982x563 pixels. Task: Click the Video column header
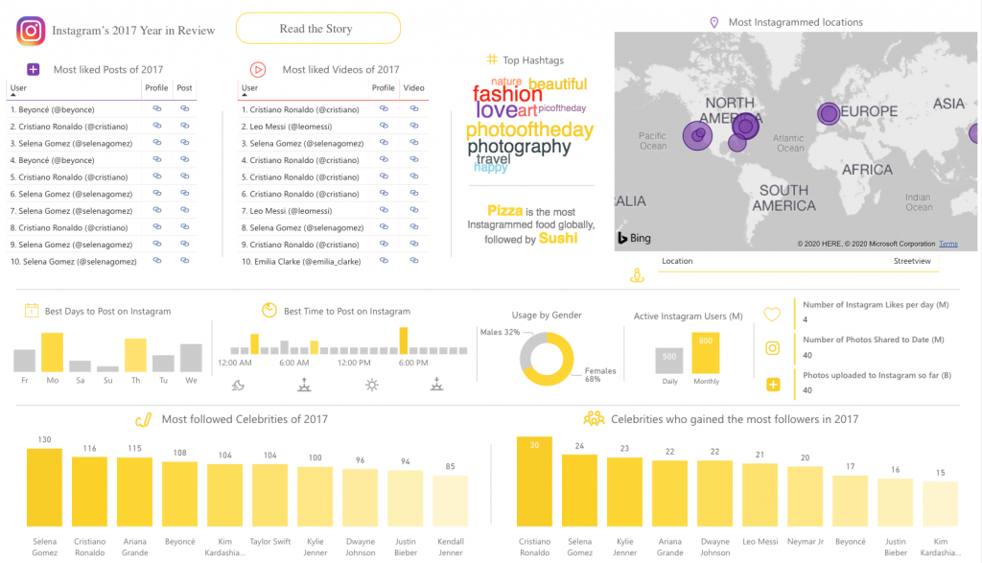tap(413, 88)
